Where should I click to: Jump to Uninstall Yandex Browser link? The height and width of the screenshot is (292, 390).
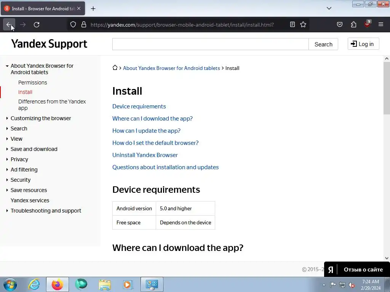[145, 155]
